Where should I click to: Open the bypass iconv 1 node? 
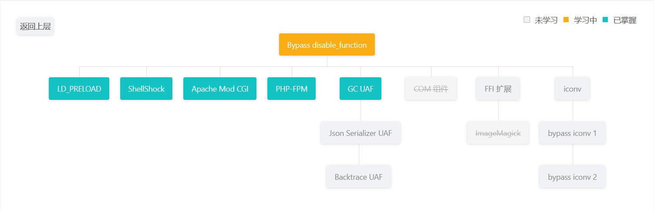[572, 133]
